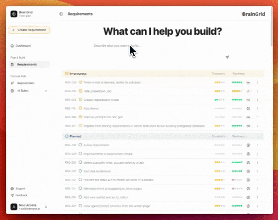278x220 pixels.
Task: Open kebab menu for 'When a task is deleted' row
Action: (257, 82)
